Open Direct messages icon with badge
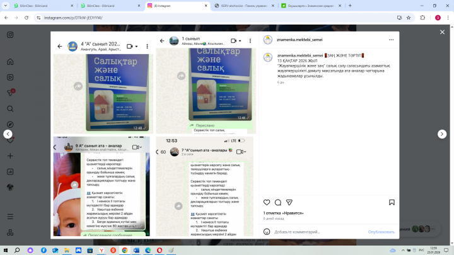 [11, 93]
